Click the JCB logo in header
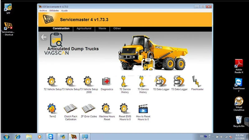 click(48, 19)
